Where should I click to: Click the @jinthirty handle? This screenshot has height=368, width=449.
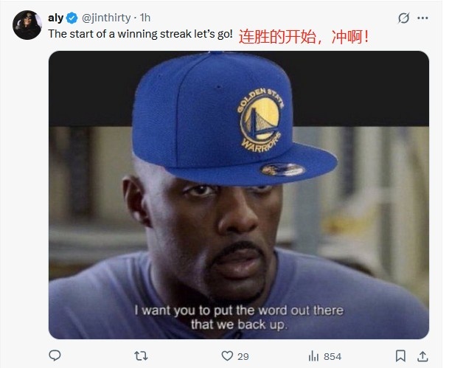tap(106, 18)
